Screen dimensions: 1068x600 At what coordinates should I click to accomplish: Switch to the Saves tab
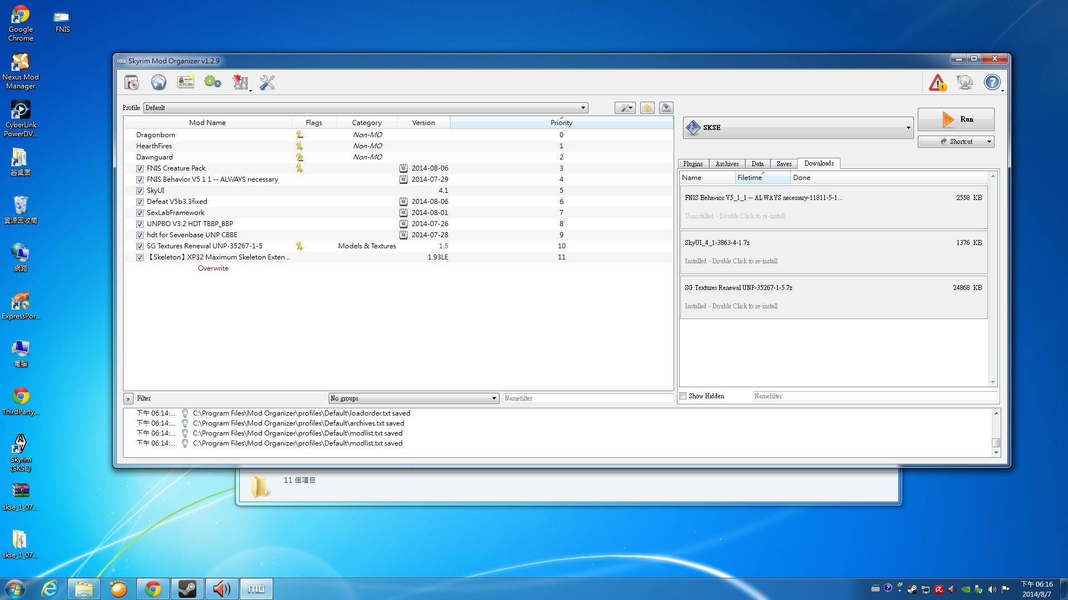click(784, 164)
